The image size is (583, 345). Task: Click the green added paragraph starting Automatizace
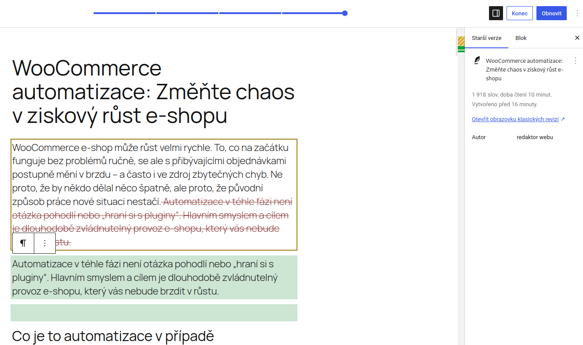[154, 277]
